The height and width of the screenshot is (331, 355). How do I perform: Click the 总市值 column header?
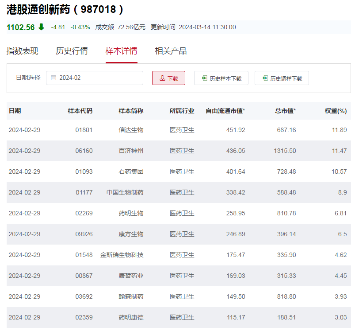(x=285, y=111)
